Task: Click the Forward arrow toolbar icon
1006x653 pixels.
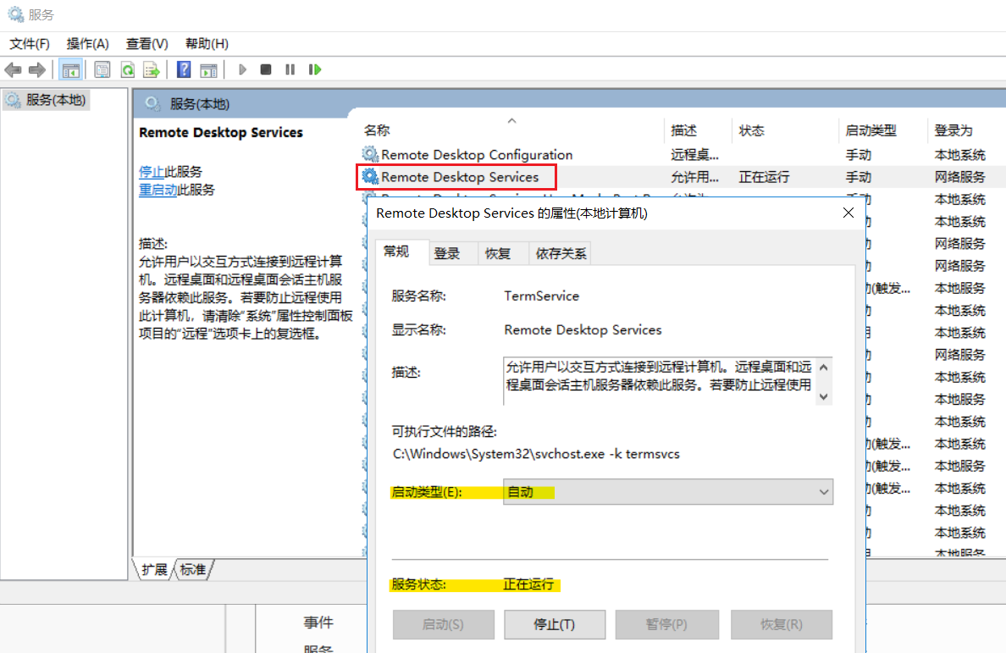Action: [37, 69]
